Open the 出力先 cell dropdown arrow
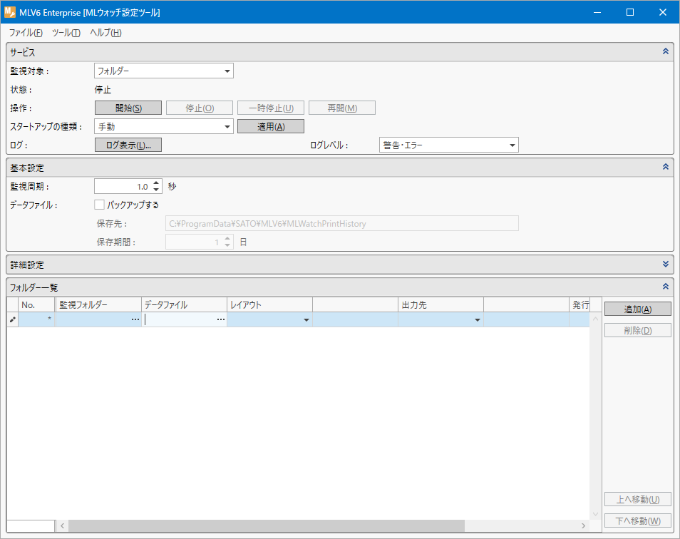Image resolution: width=680 pixels, height=539 pixels. click(x=478, y=320)
